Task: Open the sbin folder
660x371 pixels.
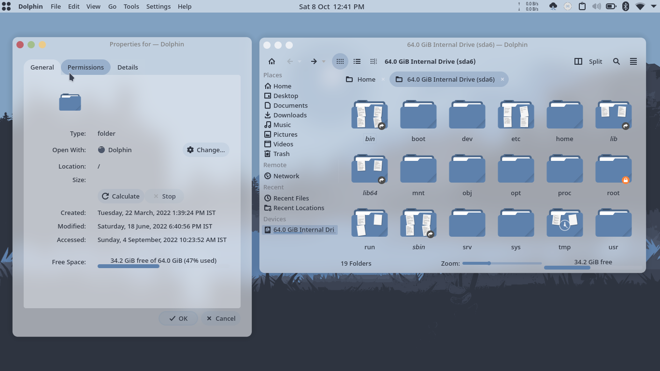Action: [x=418, y=223]
